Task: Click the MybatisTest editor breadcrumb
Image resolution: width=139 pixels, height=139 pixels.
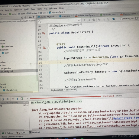Action: click(57, 90)
